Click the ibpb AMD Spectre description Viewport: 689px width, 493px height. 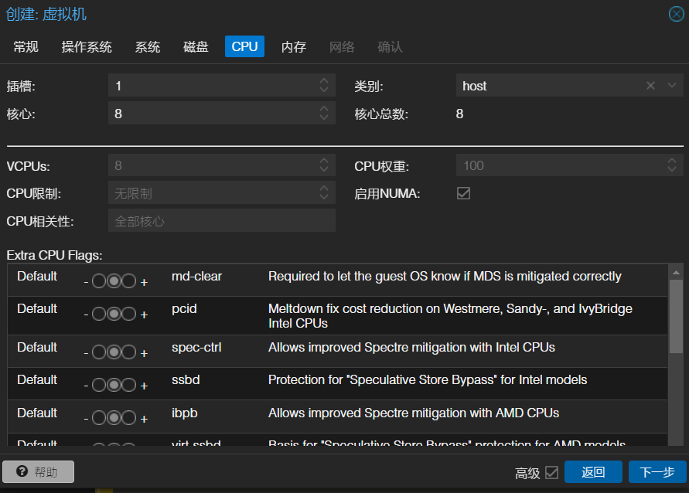[x=414, y=413]
